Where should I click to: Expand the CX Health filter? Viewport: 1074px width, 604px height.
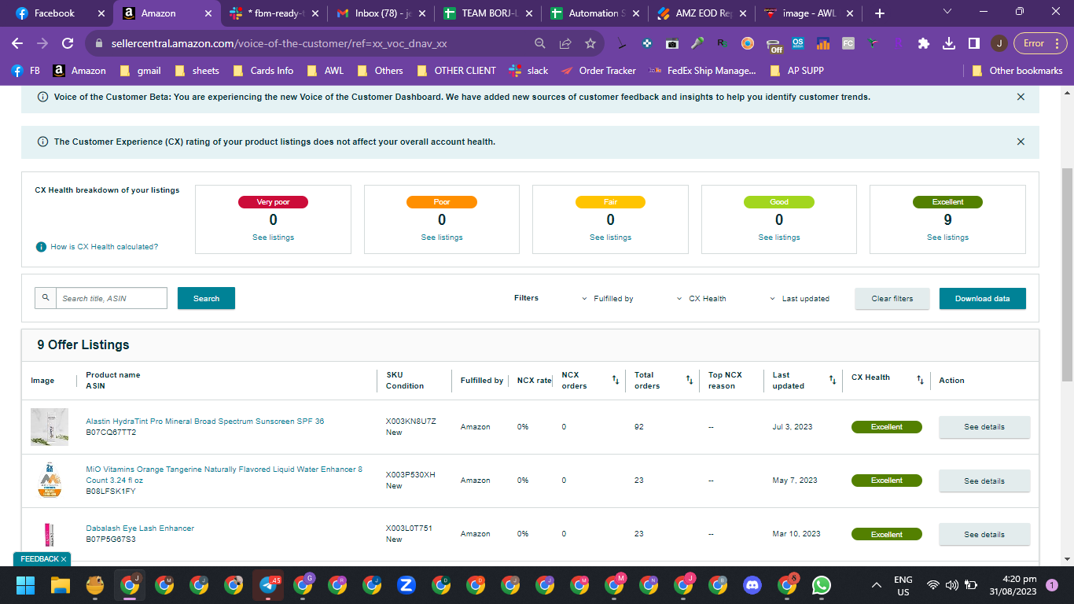701,299
